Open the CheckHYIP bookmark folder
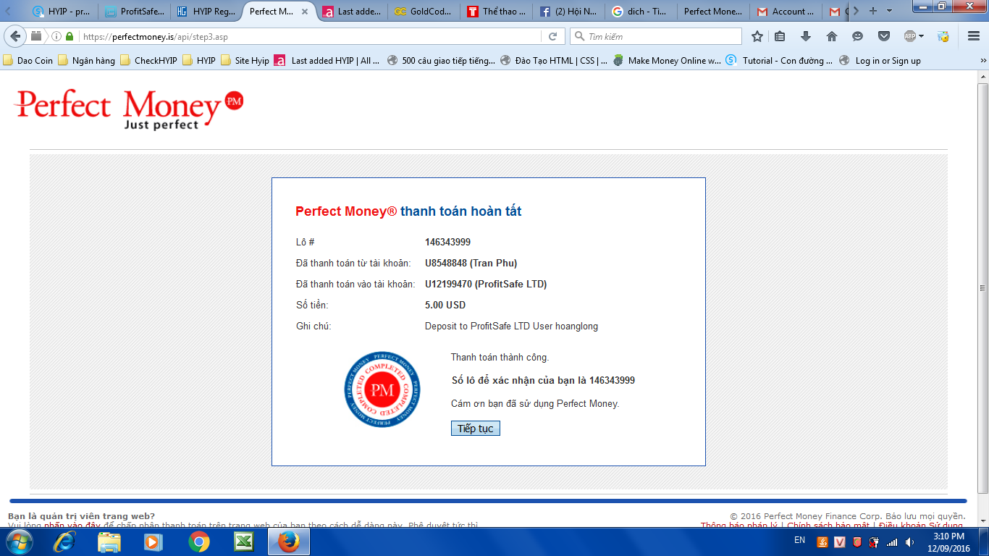Image resolution: width=989 pixels, height=556 pixels. pos(148,61)
